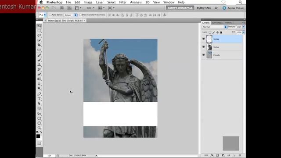Open the Window menu

[x=169, y=2]
